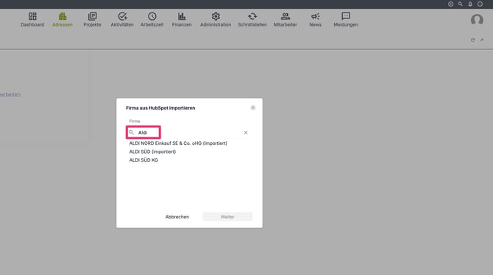Click into the Firma search input
The width and height of the screenshot is (493, 275).
(189, 132)
